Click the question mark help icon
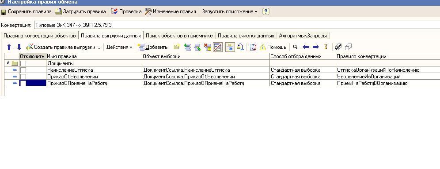 (266, 12)
